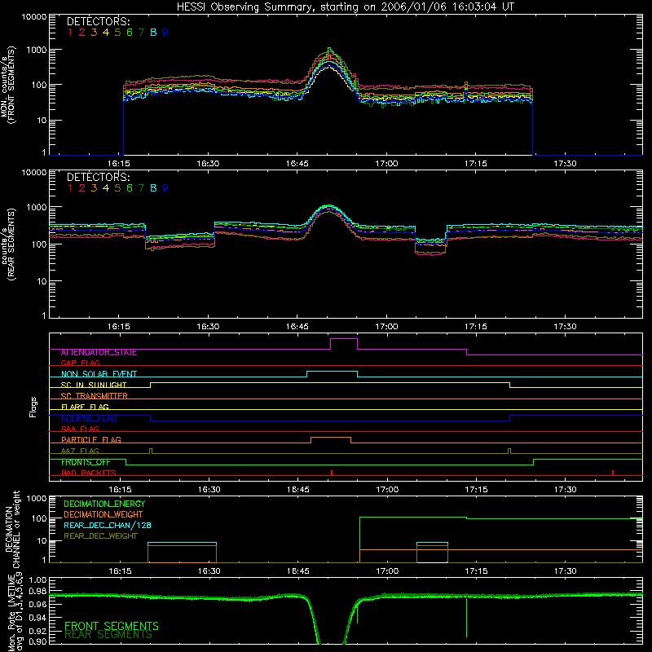The image size is (652, 652).
Task: Select detector 5 in rear segments legend
Action: pos(117,188)
